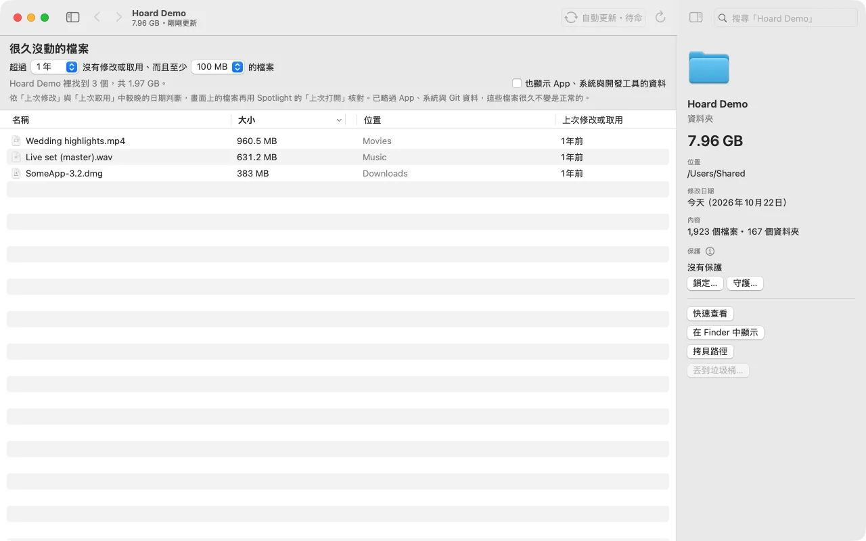
Task: Click the 快速查看 button
Action: [x=710, y=314]
